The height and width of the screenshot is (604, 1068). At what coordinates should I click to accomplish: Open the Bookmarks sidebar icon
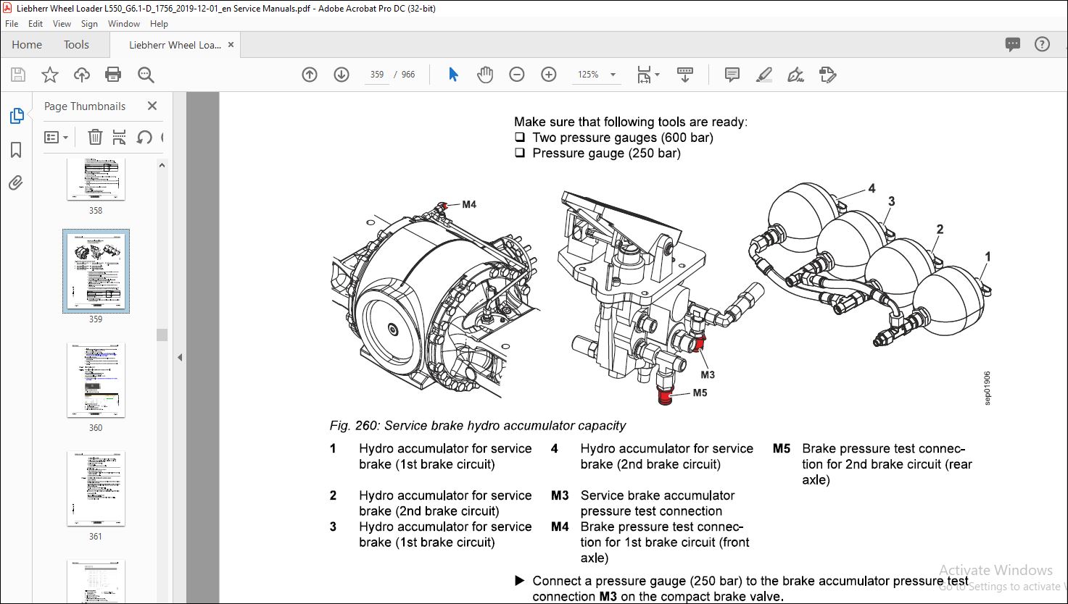(x=16, y=150)
